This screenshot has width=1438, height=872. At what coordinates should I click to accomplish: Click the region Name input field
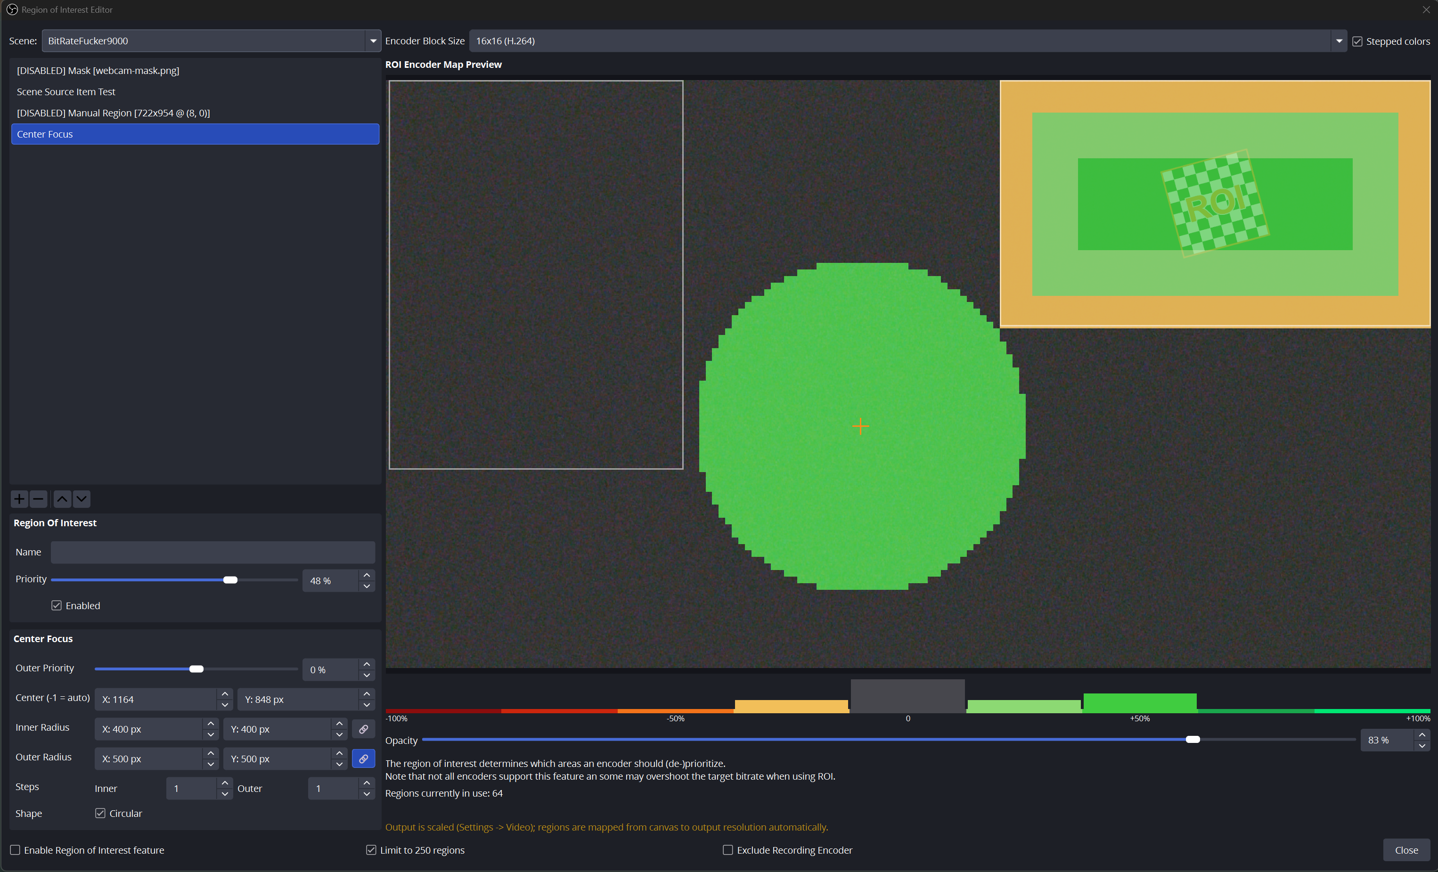click(x=212, y=552)
